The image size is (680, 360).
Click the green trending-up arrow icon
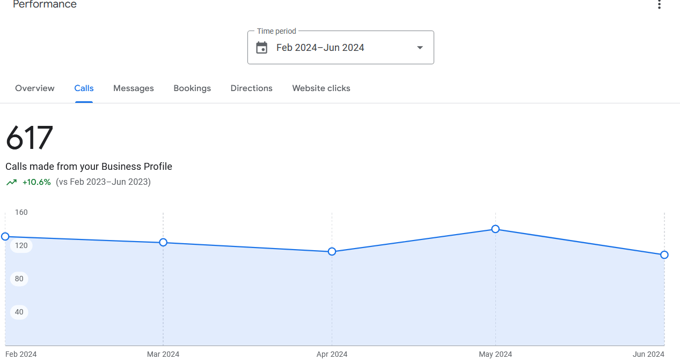11,182
